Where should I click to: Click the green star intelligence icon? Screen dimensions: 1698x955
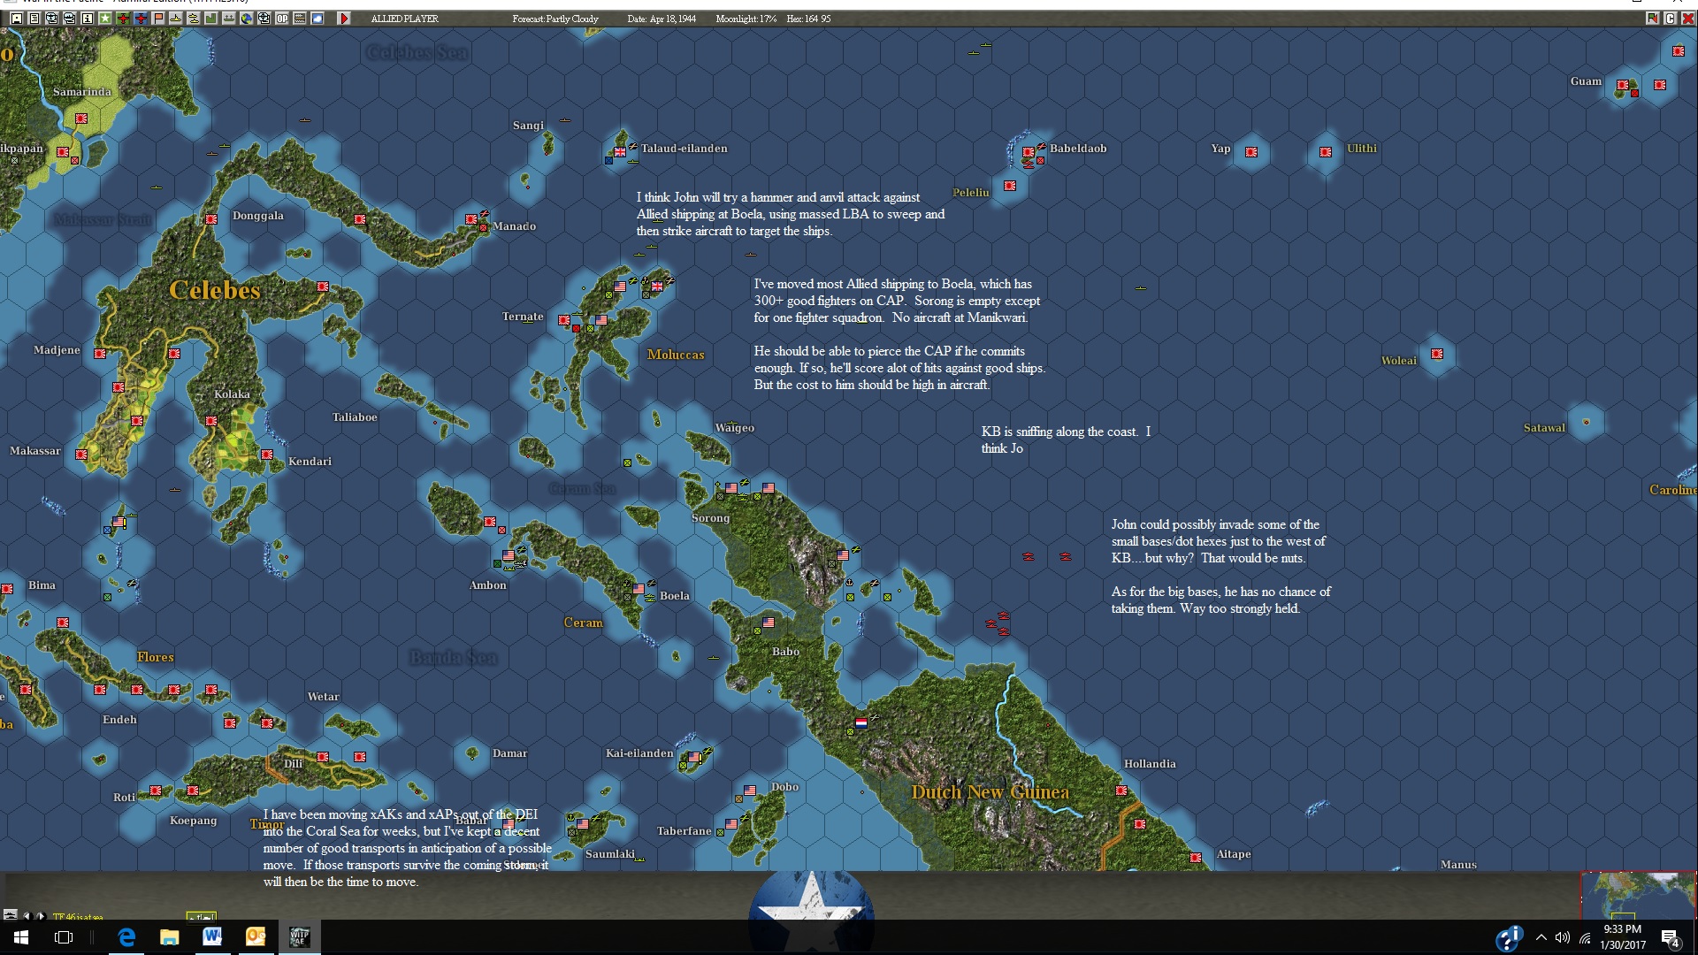click(104, 18)
